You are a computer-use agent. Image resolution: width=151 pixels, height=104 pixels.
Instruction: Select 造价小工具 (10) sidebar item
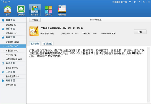(x=13, y=77)
